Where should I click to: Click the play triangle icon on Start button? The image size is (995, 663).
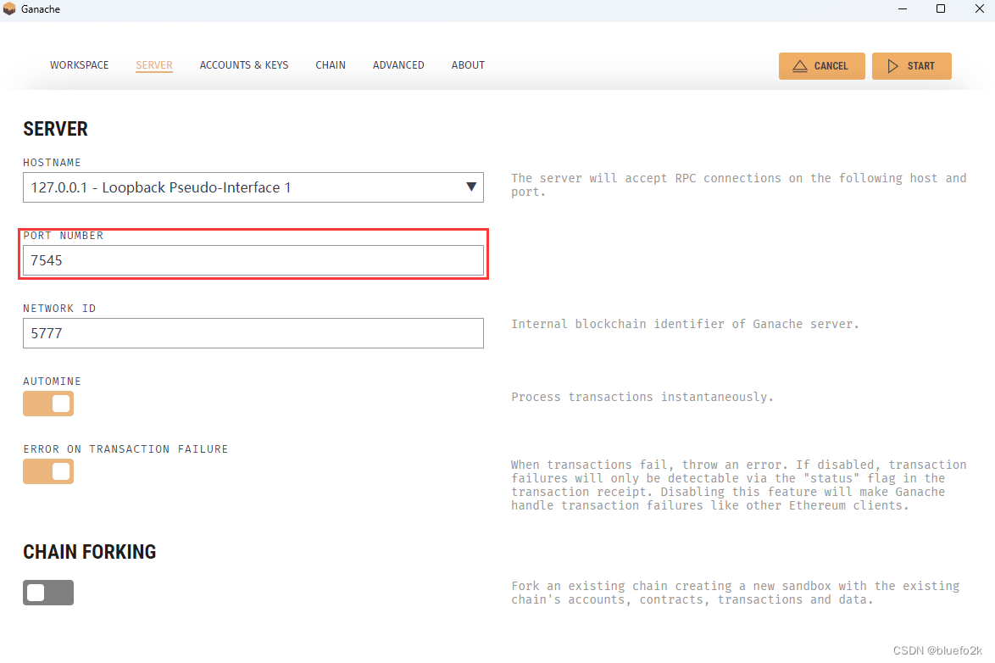point(892,66)
